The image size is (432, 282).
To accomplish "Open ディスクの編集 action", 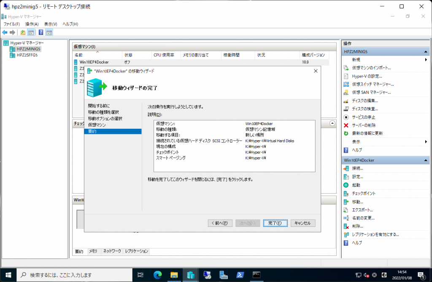I will (x=365, y=101).
